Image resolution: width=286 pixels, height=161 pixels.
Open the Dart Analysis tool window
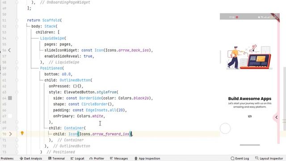[x=31, y=158]
